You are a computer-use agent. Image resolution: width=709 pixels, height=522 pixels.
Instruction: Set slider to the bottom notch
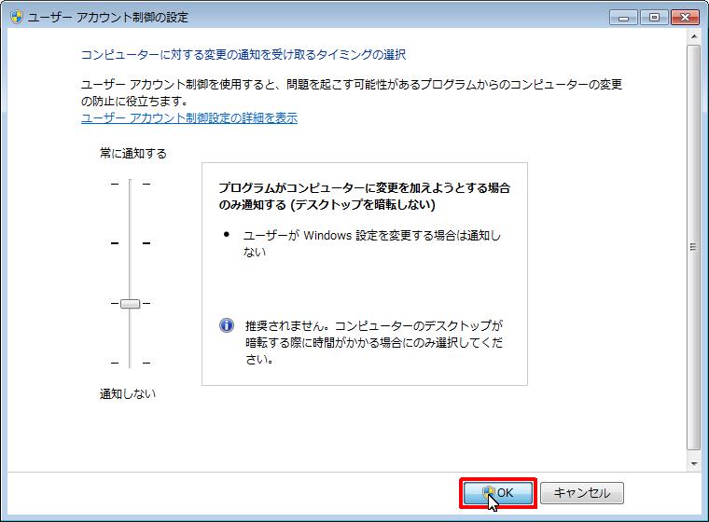130,363
